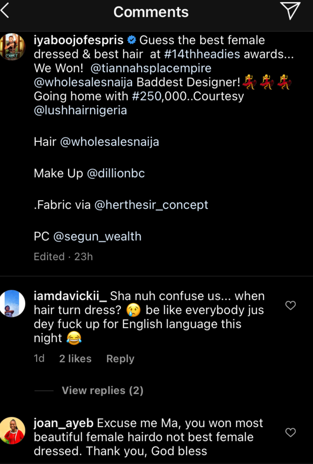Reply to iamdavickii_'s comment
The image size is (313, 464).
click(120, 358)
